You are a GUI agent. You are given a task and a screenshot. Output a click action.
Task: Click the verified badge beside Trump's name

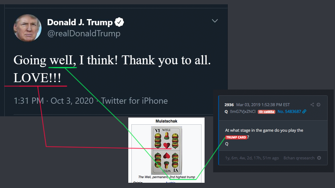pos(119,22)
